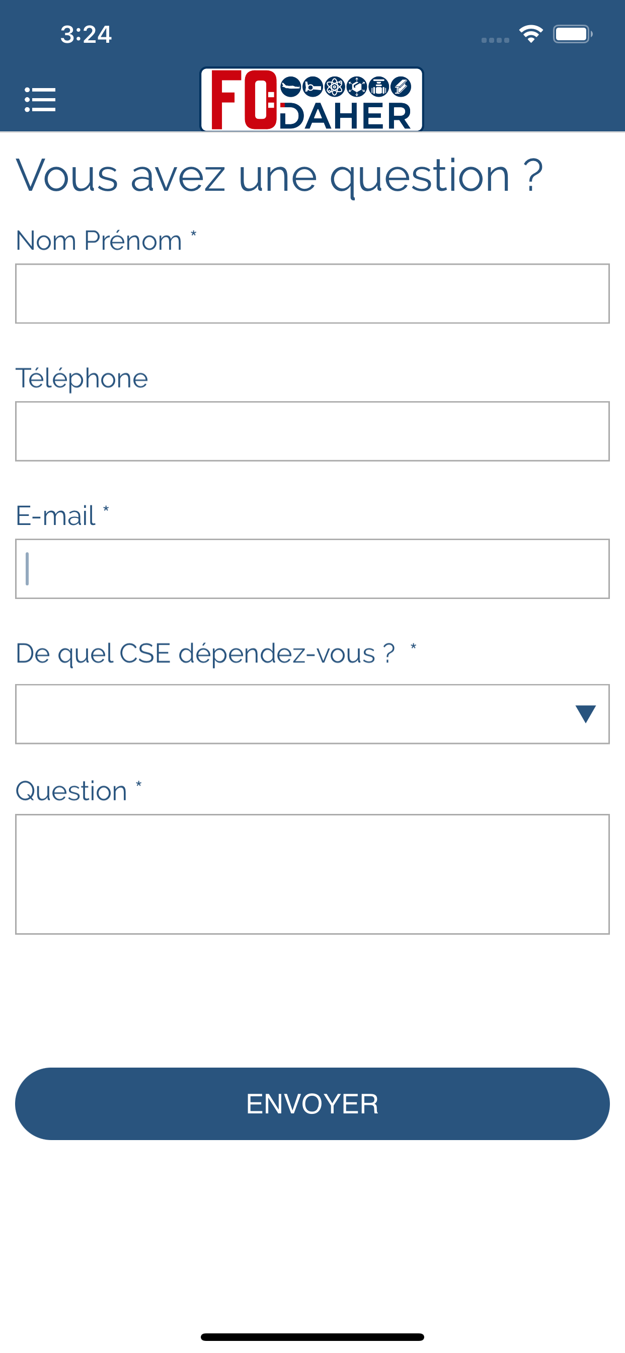625x1353 pixels.
Task: Tap the package with arrows icon
Action: tap(357, 87)
